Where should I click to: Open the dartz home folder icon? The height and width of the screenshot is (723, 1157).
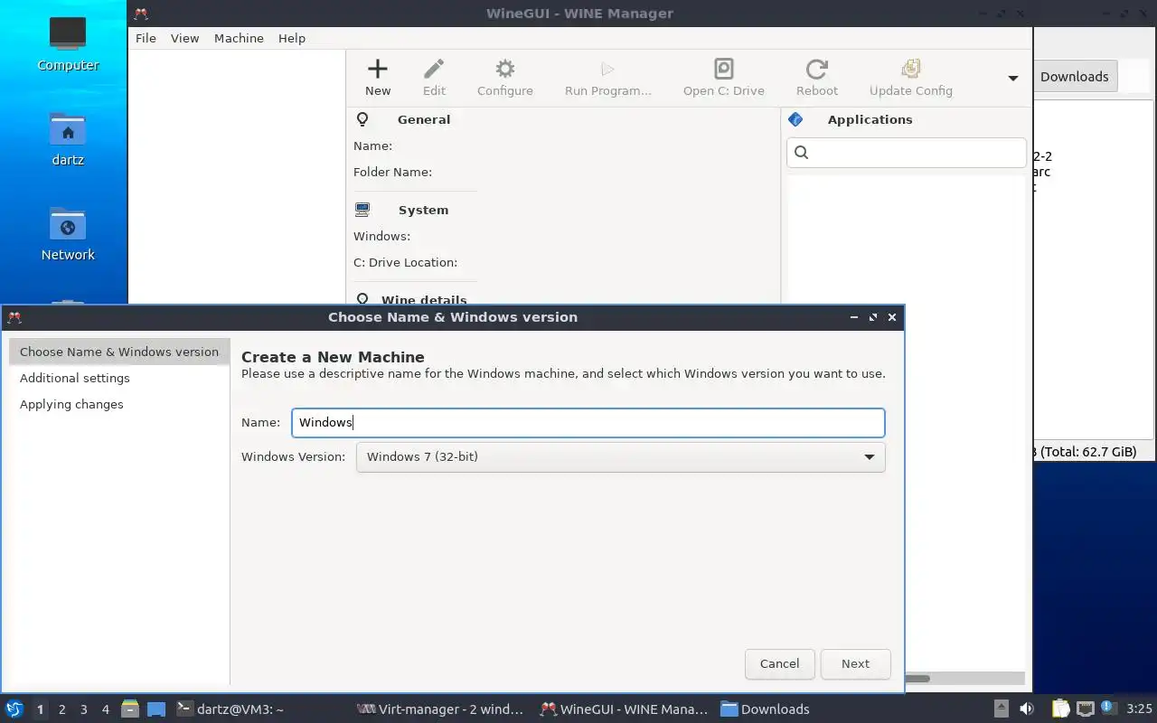68,139
